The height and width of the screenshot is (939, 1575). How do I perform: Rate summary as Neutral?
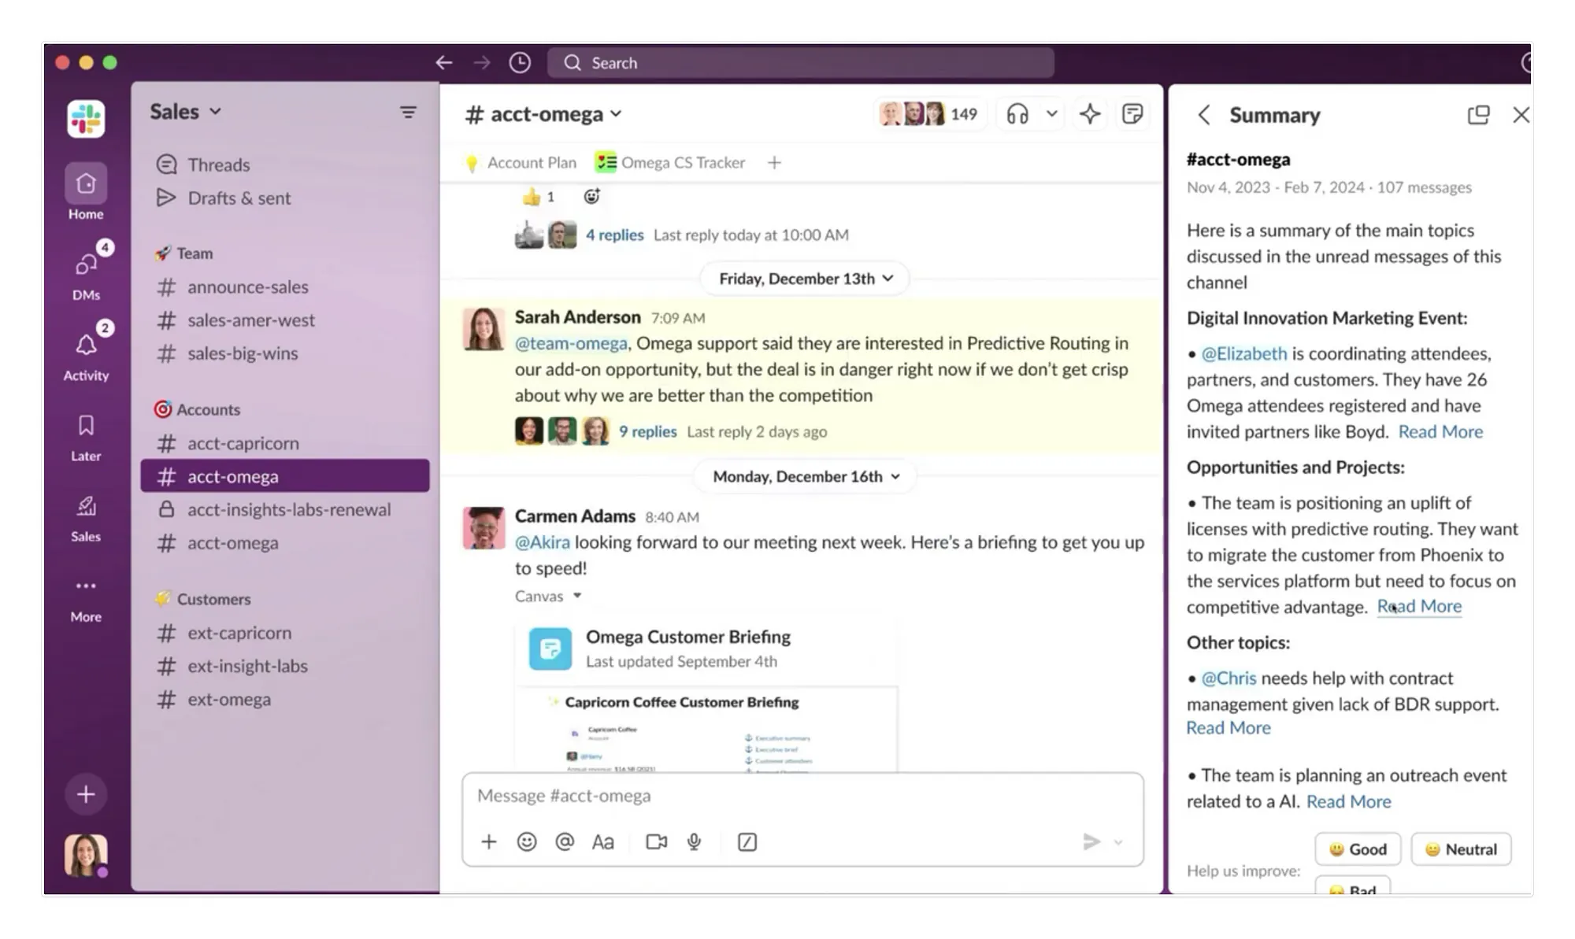[1460, 848]
